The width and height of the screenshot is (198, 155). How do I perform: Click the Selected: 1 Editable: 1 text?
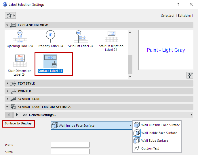[x=177, y=16]
